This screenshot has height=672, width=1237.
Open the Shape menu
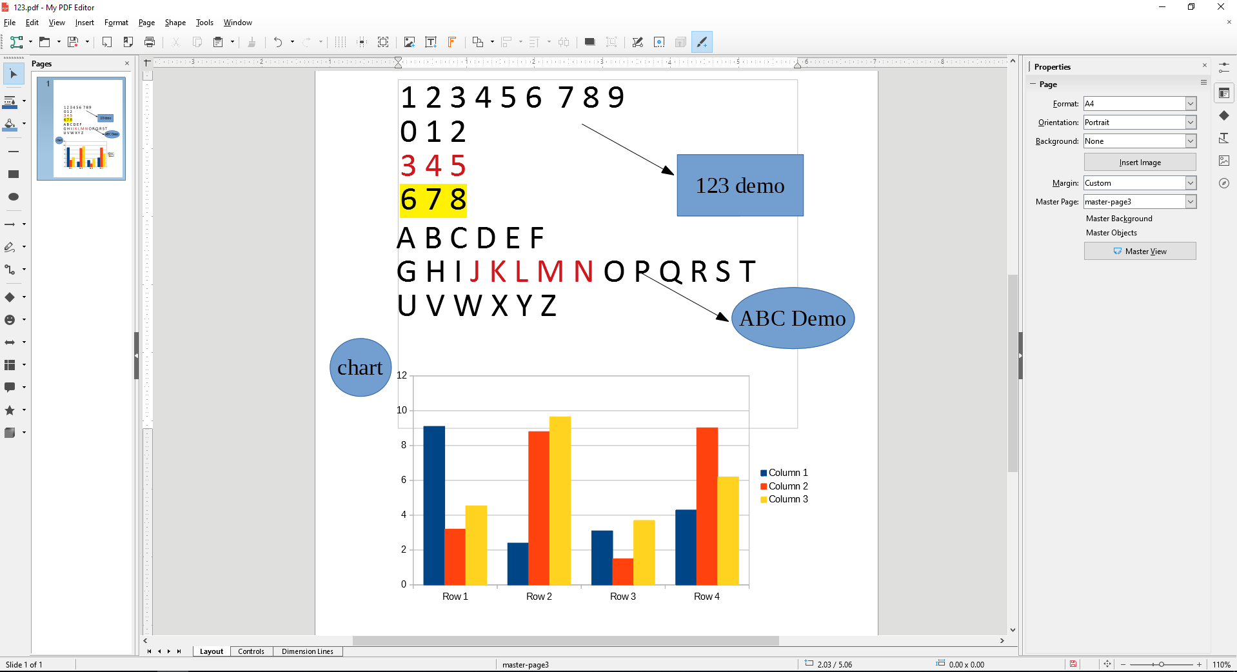(x=175, y=23)
